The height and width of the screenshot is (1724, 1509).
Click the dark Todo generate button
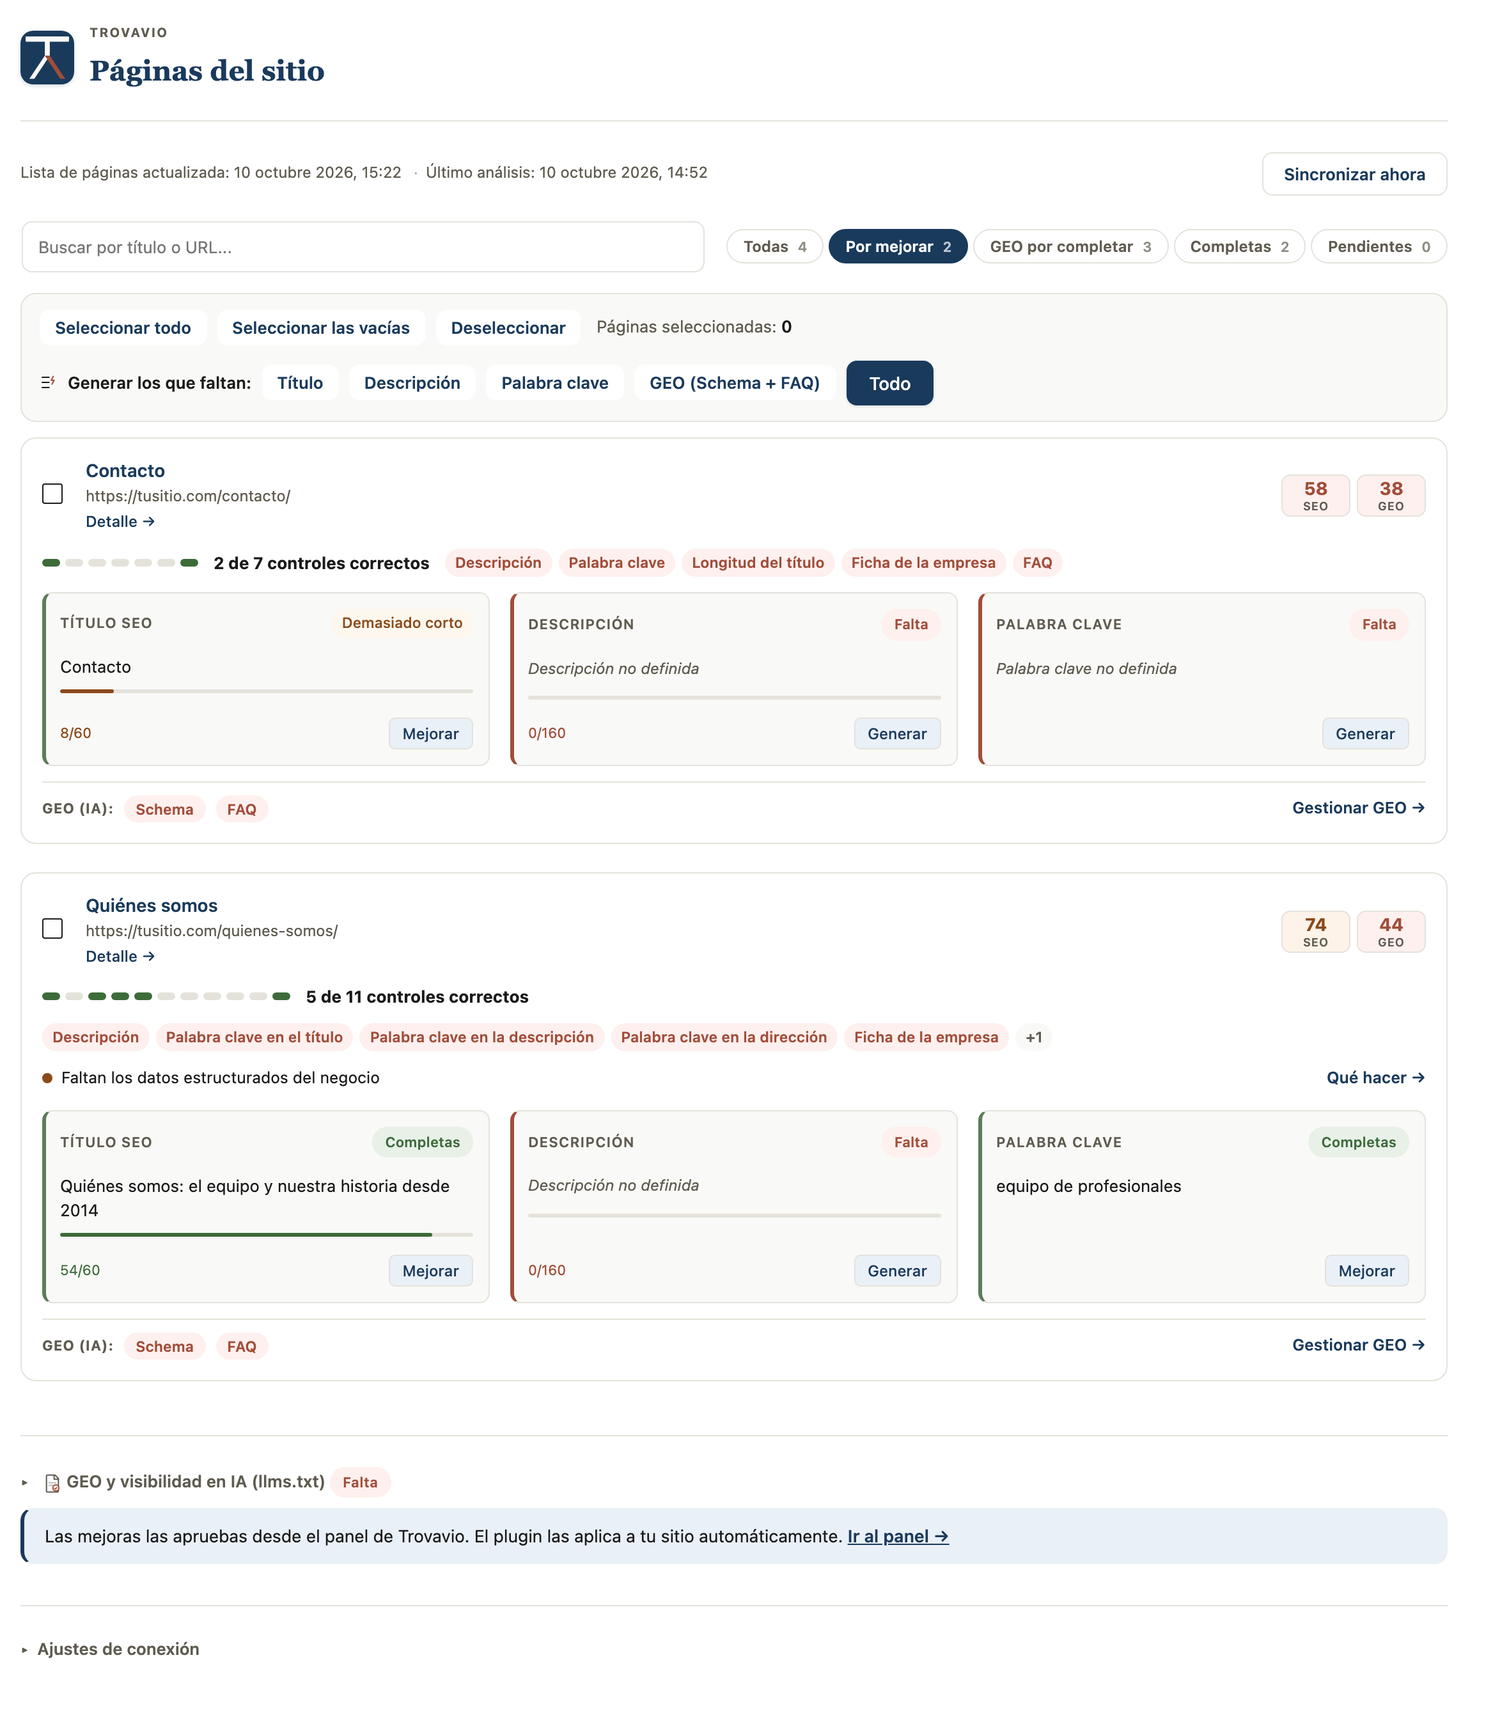(889, 383)
